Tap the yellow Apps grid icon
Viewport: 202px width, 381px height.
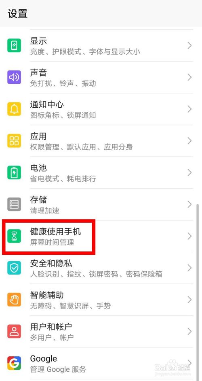[14, 140]
